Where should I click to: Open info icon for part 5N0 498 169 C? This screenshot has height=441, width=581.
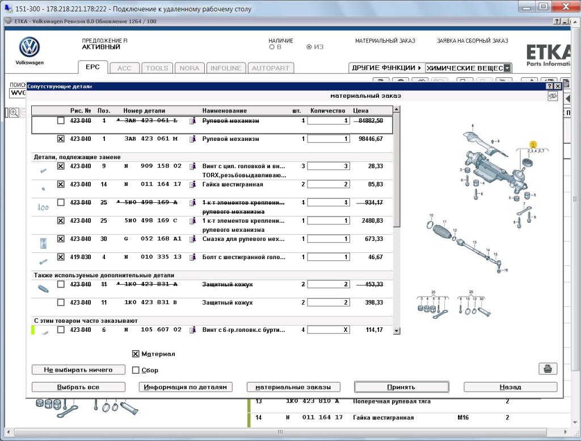tap(192, 221)
